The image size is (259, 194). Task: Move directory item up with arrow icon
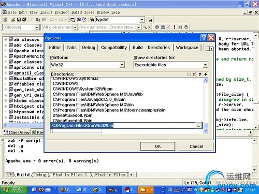(x=200, y=74)
